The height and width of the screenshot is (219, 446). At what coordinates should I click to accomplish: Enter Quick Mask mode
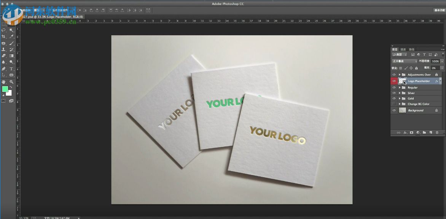pyautogui.click(x=3, y=101)
